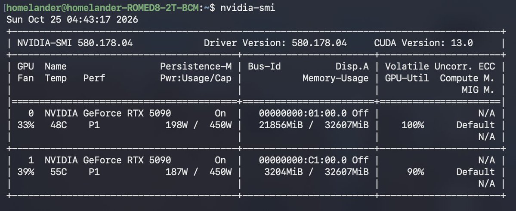Screen dimensions: 516x211
Task: Click the 48C temperature reading
Action: [59, 125]
